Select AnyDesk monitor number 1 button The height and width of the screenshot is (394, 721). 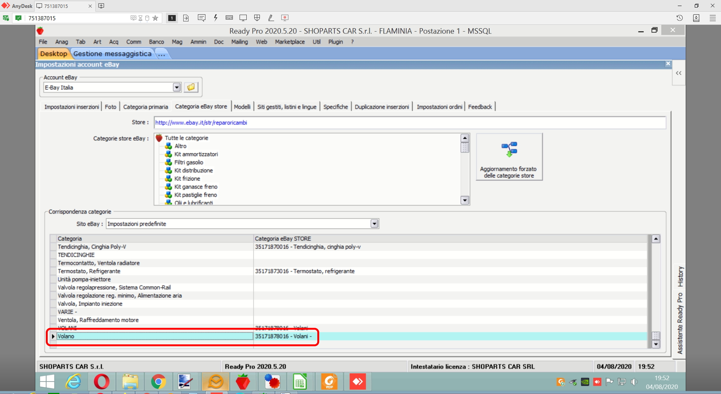click(x=172, y=18)
